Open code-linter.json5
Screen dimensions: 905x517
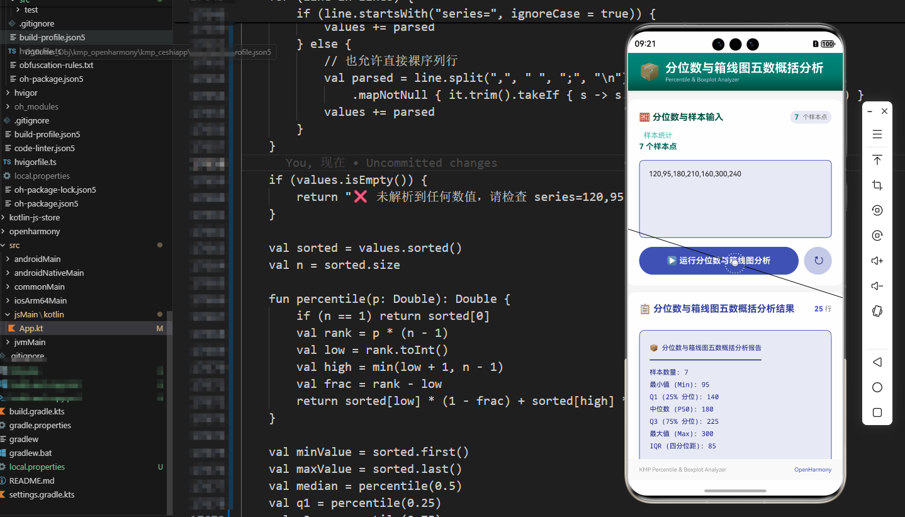click(44, 148)
